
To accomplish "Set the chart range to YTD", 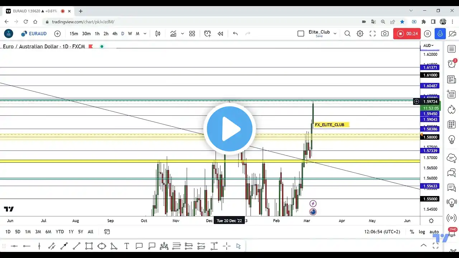I will coord(60,232).
